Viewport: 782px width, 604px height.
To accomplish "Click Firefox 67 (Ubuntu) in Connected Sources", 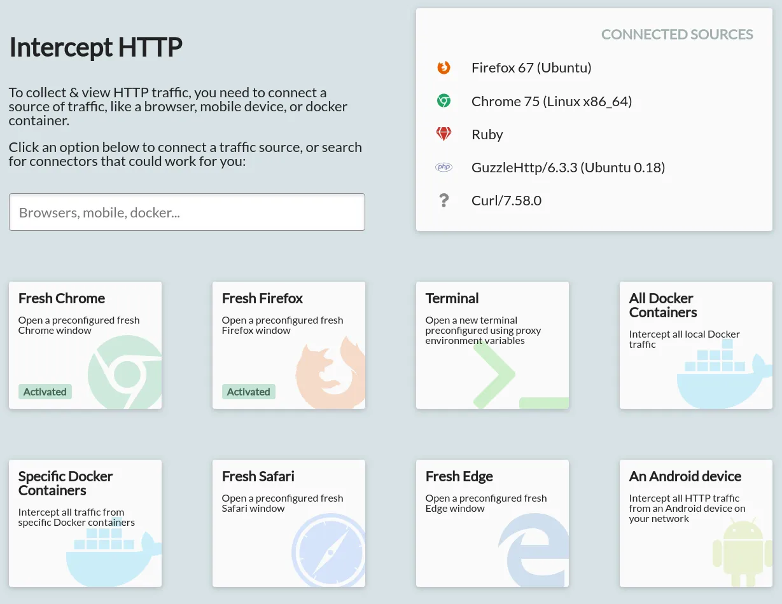I will pyautogui.click(x=531, y=67).
